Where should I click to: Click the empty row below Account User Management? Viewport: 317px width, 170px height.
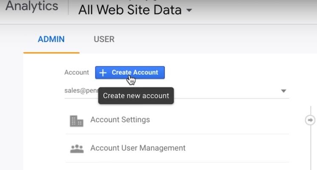click(x=177, y=166)
